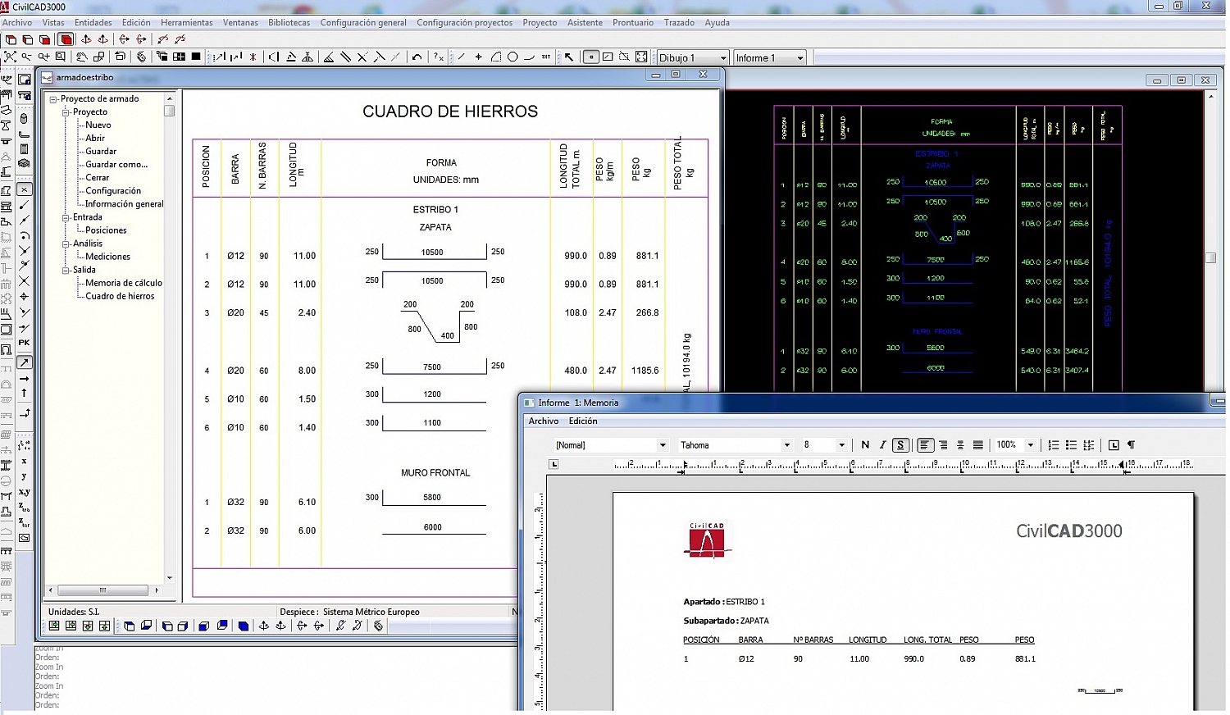
Task: Click the PK tool in left sidebar
Action: point(24,343)
